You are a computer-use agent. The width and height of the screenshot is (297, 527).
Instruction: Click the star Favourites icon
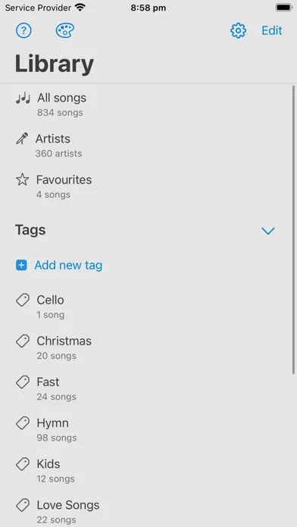(x=23, y=179)
